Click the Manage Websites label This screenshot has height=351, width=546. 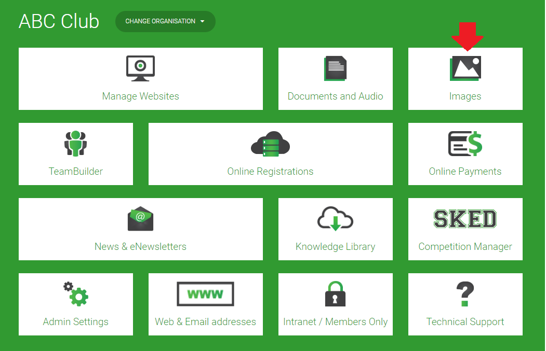coord(140,96)
